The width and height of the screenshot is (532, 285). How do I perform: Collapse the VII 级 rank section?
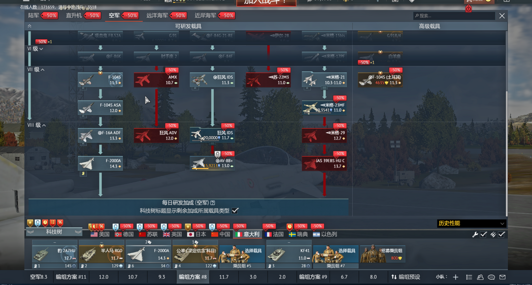pos(36,70)
